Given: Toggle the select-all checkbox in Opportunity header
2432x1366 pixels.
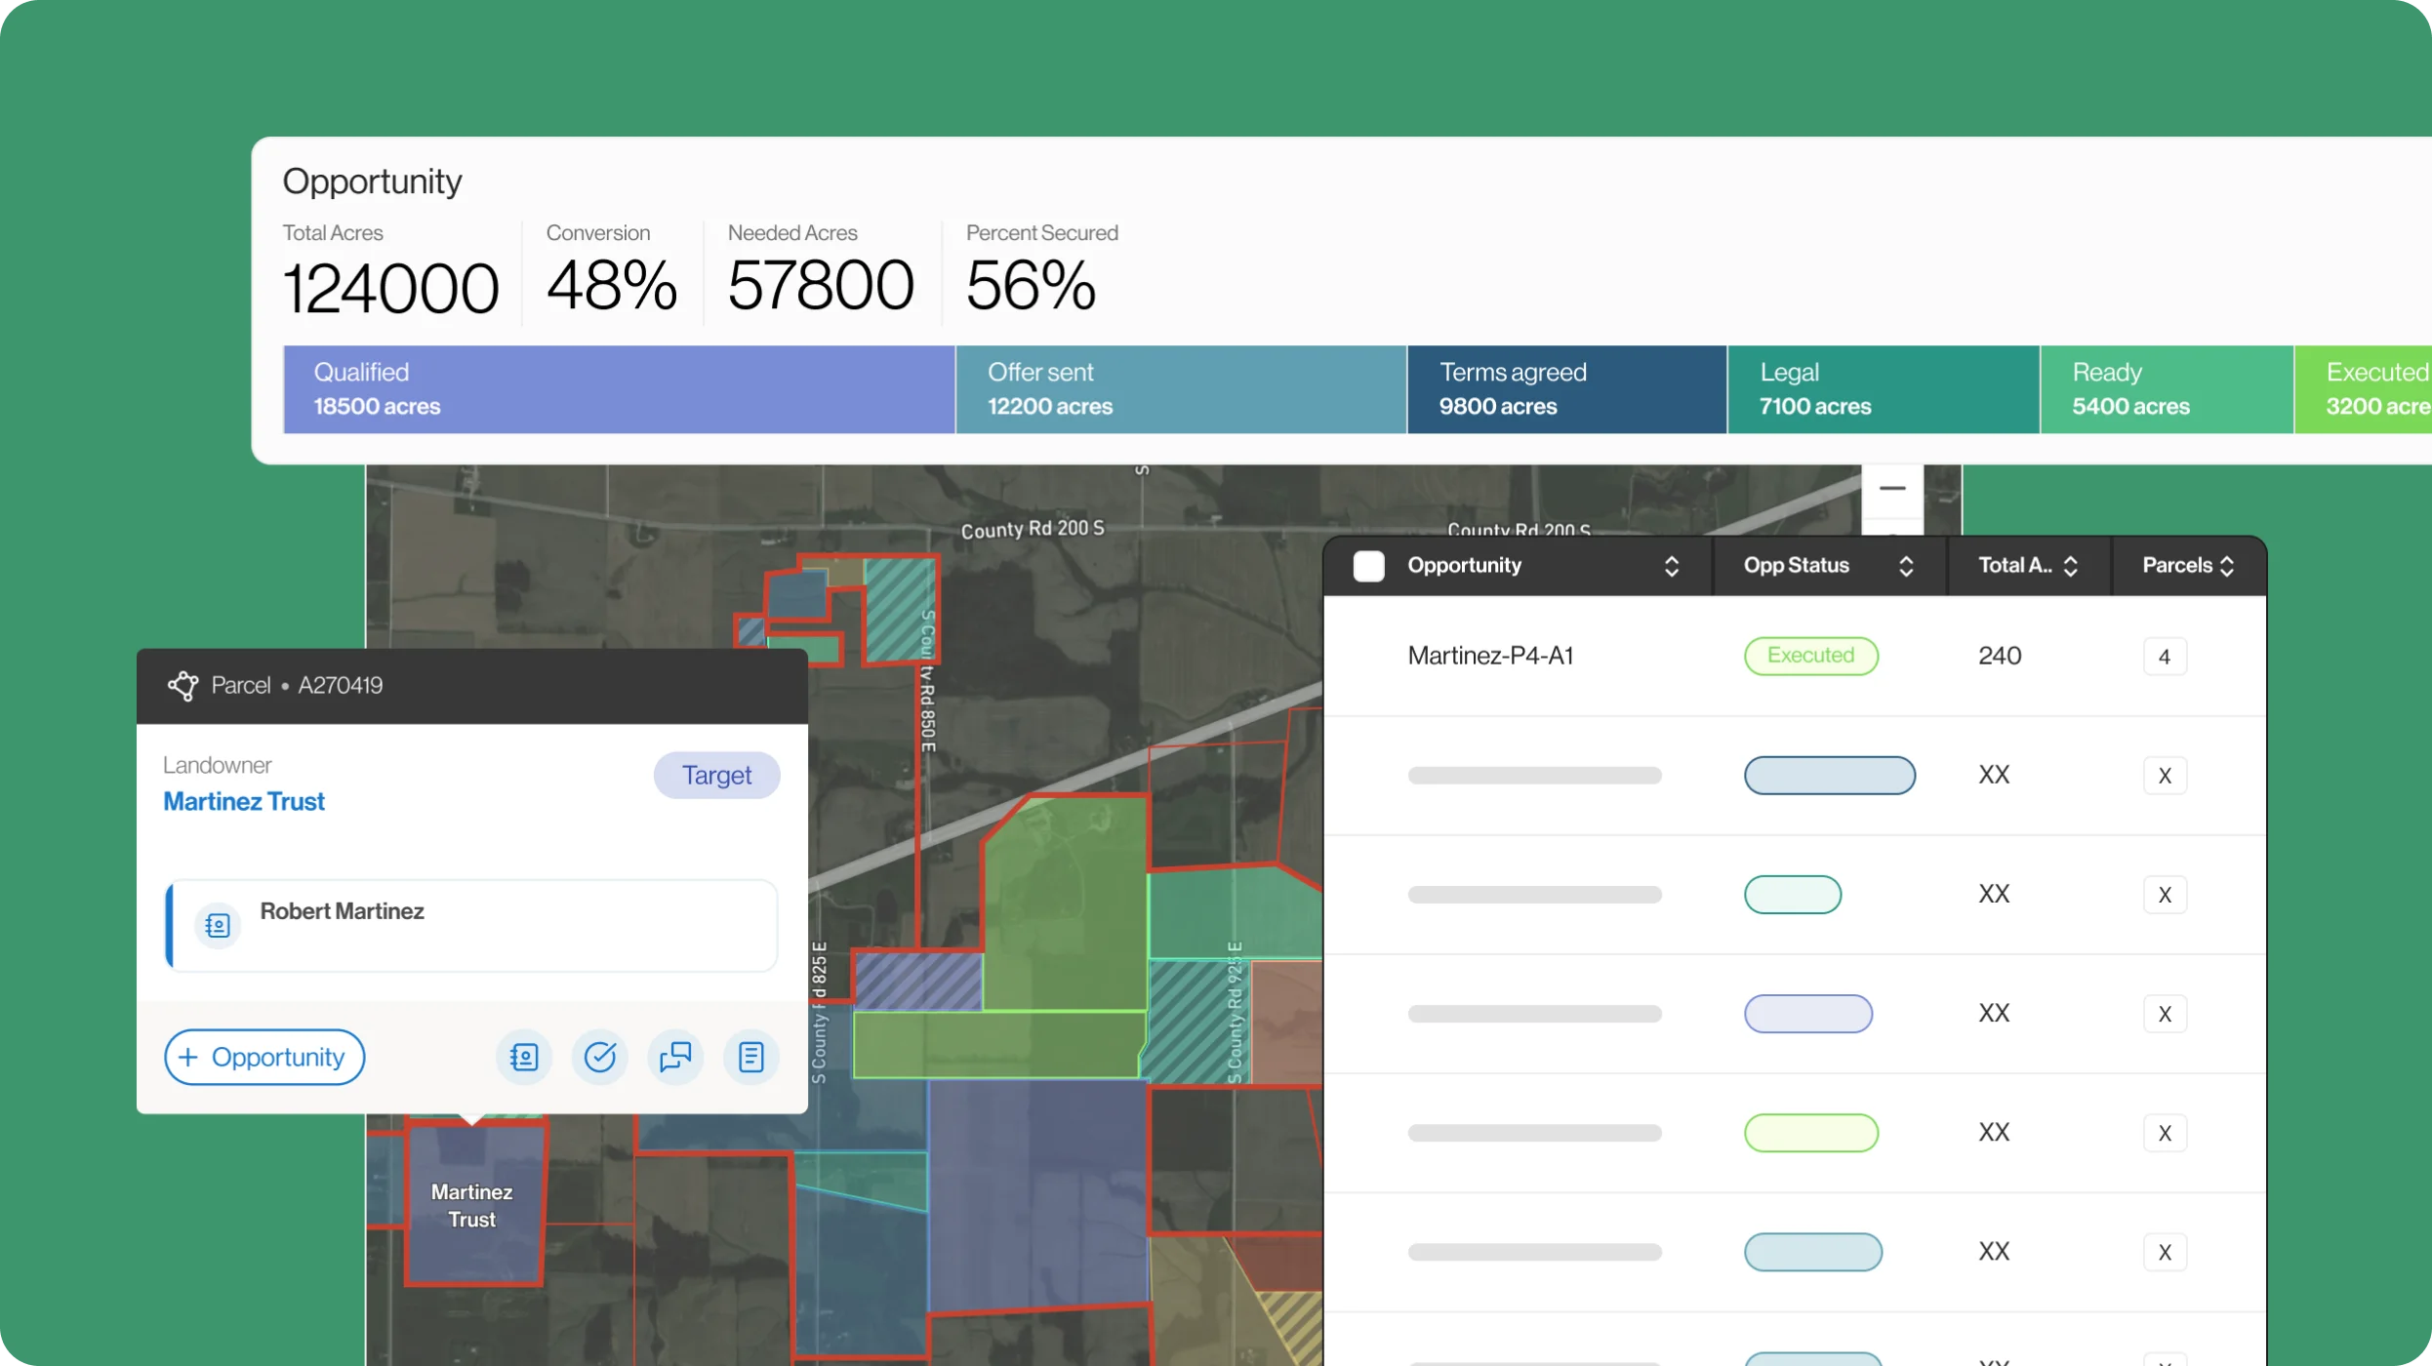Looking at the screenshot, I should pyautogui.click(x=1369, y=566).
